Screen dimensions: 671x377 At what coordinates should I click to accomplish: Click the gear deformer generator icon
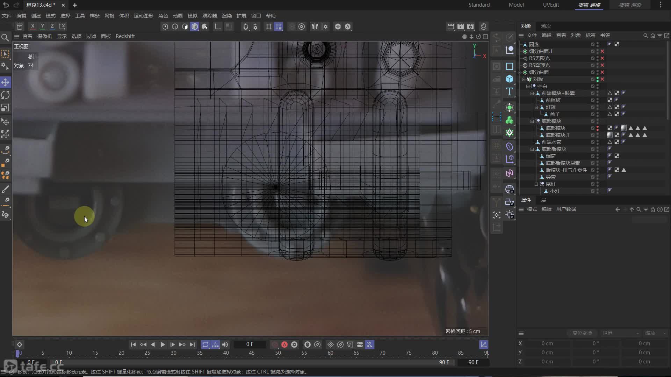click(x=510, y=133)
